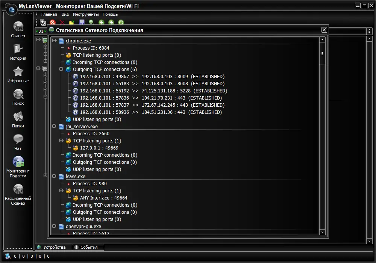Click the statistics list scroll-down arrow
This screenshot has width=376, height=263.
click(322, 232)
